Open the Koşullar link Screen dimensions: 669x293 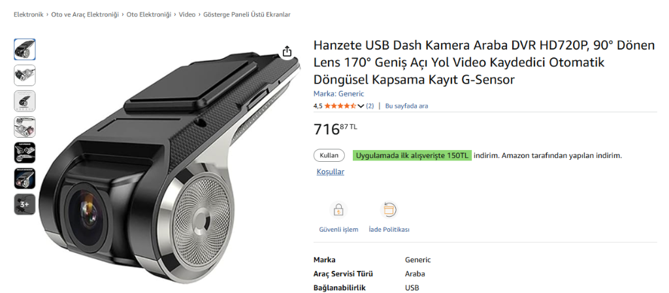click(x=330, y=172)
